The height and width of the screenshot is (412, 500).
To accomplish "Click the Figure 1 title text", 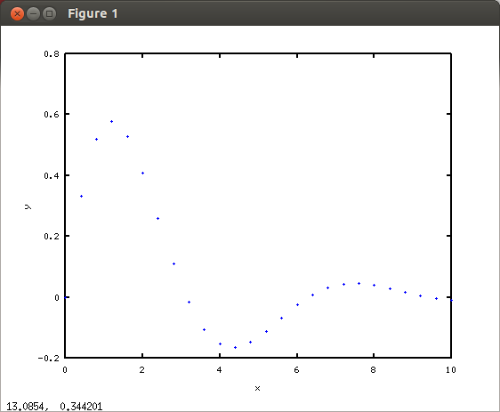I will click(93, 13).
